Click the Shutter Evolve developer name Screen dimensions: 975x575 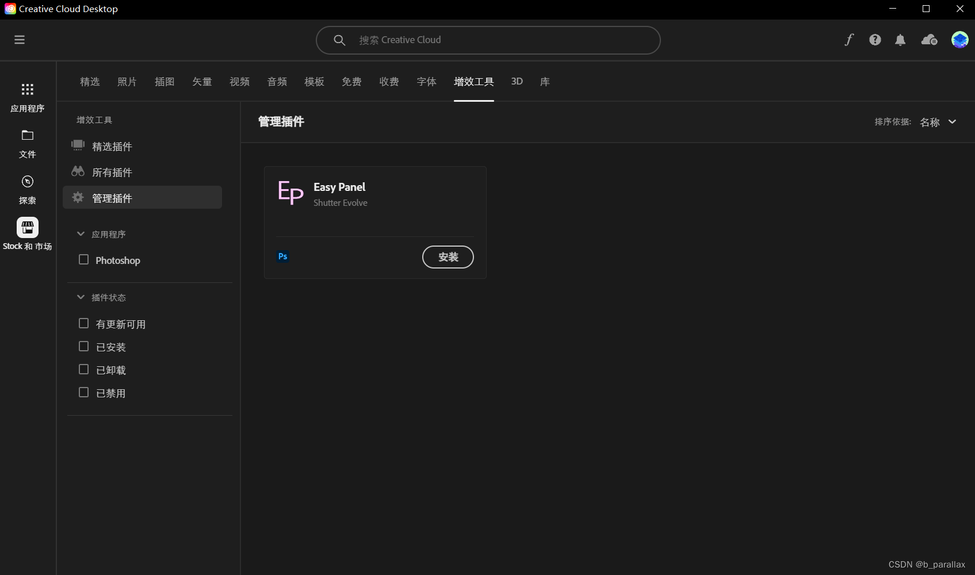pyautogui.click(x=341, y=203)
